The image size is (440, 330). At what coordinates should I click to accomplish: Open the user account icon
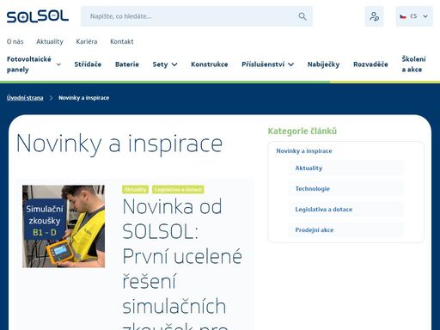374,16
